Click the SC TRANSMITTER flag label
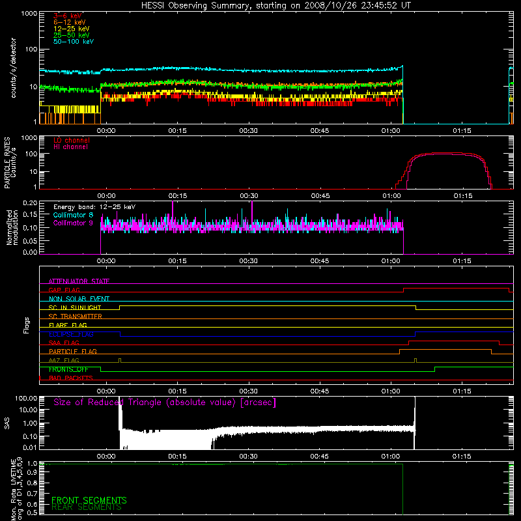521x521 pixels. [x=75, y=317]
